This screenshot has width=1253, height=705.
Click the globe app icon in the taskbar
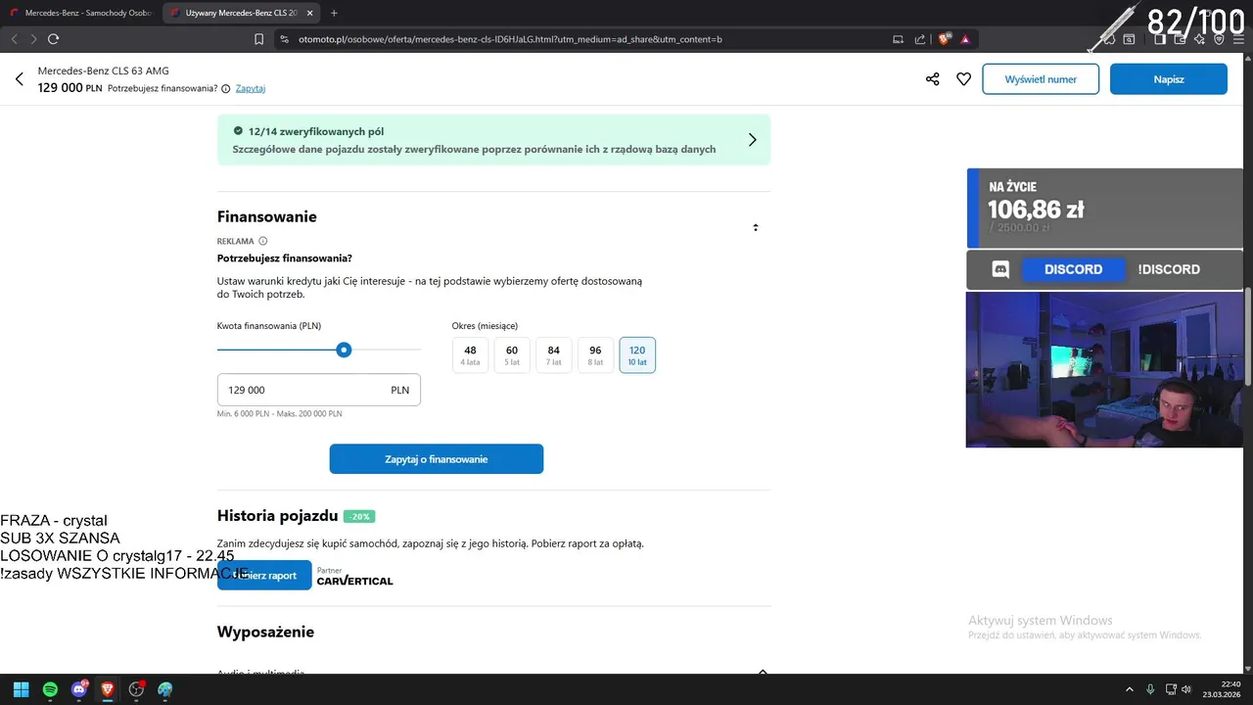(164, 689)
